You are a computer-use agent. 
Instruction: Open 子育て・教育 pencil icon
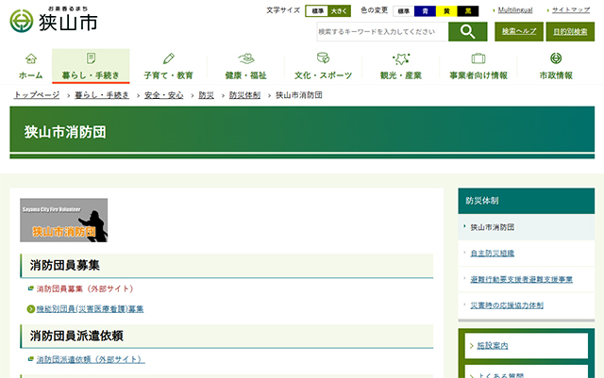click(x=168, y=58)
